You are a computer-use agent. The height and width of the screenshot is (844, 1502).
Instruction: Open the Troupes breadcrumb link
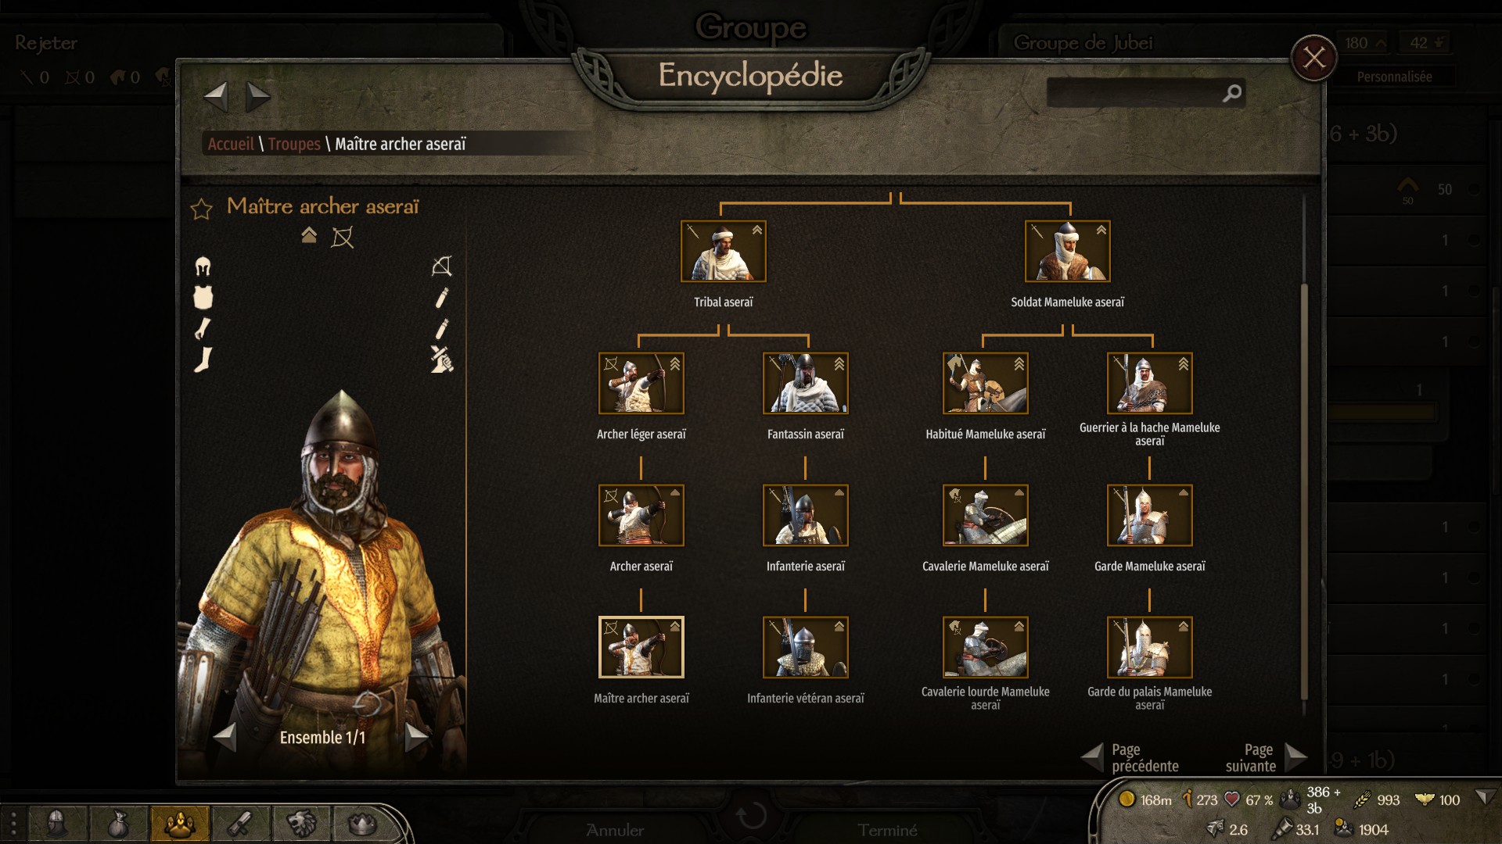[x=294, y=144]
